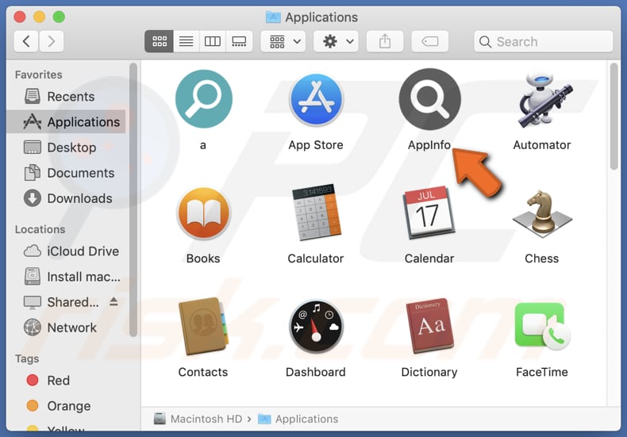Select the Calendar app icon

(429, 213)
